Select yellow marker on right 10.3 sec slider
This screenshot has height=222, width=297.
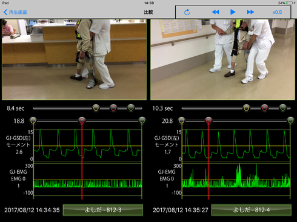246,108
